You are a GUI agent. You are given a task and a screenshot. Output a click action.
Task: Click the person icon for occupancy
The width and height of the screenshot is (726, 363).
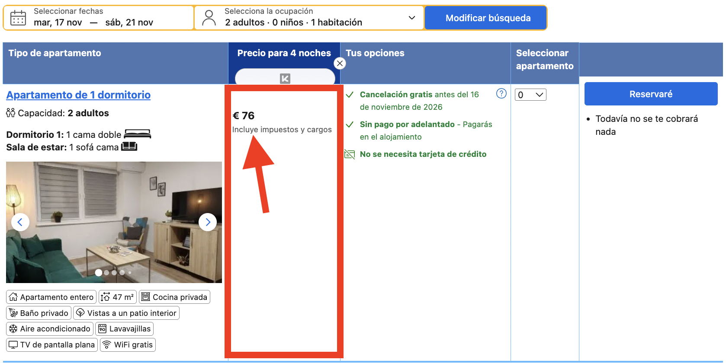point(209,18)
